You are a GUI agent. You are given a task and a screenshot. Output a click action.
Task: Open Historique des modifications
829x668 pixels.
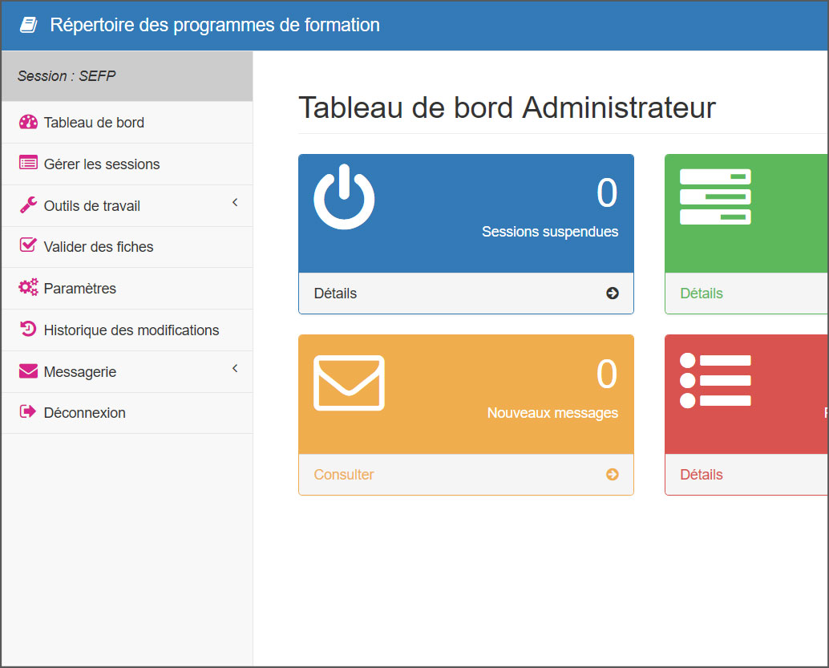pyautogui.click(x=127, y=330)
